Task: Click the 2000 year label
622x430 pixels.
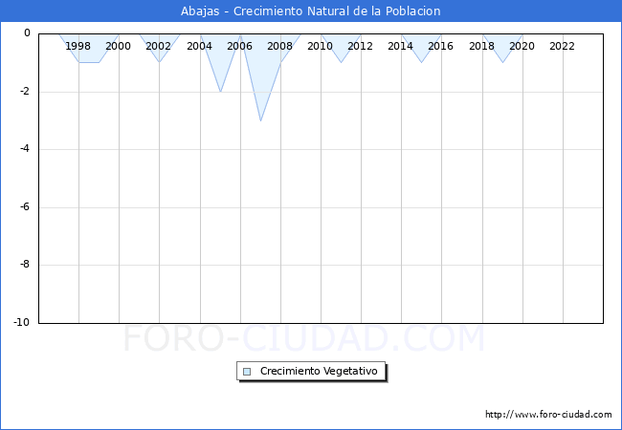Action: point(119,46)
